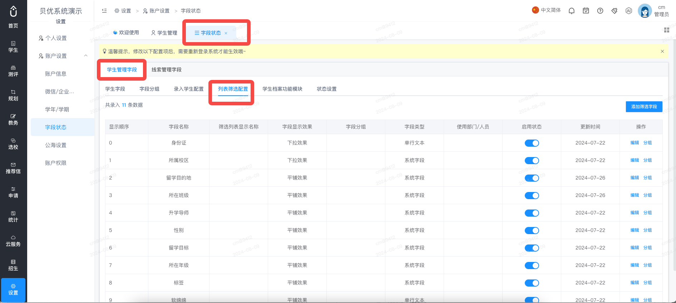Go to 测评 in left navigation
The image size is (676, 303).
13,71
